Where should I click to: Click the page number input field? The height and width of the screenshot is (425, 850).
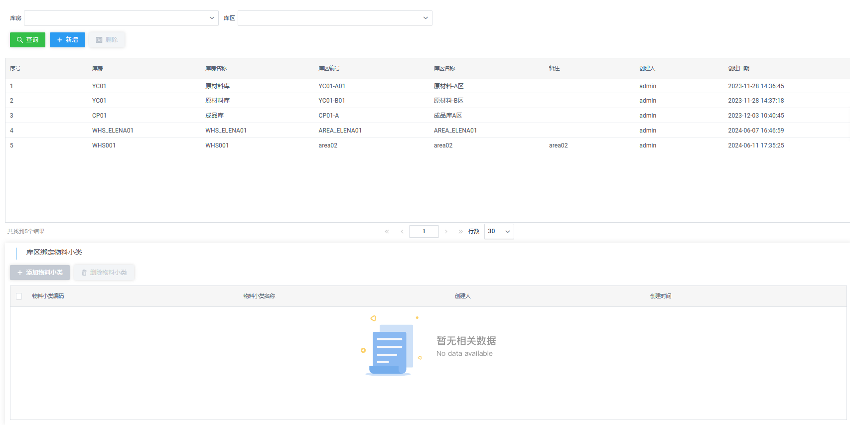pyautogui.click(x=424, y=231)
